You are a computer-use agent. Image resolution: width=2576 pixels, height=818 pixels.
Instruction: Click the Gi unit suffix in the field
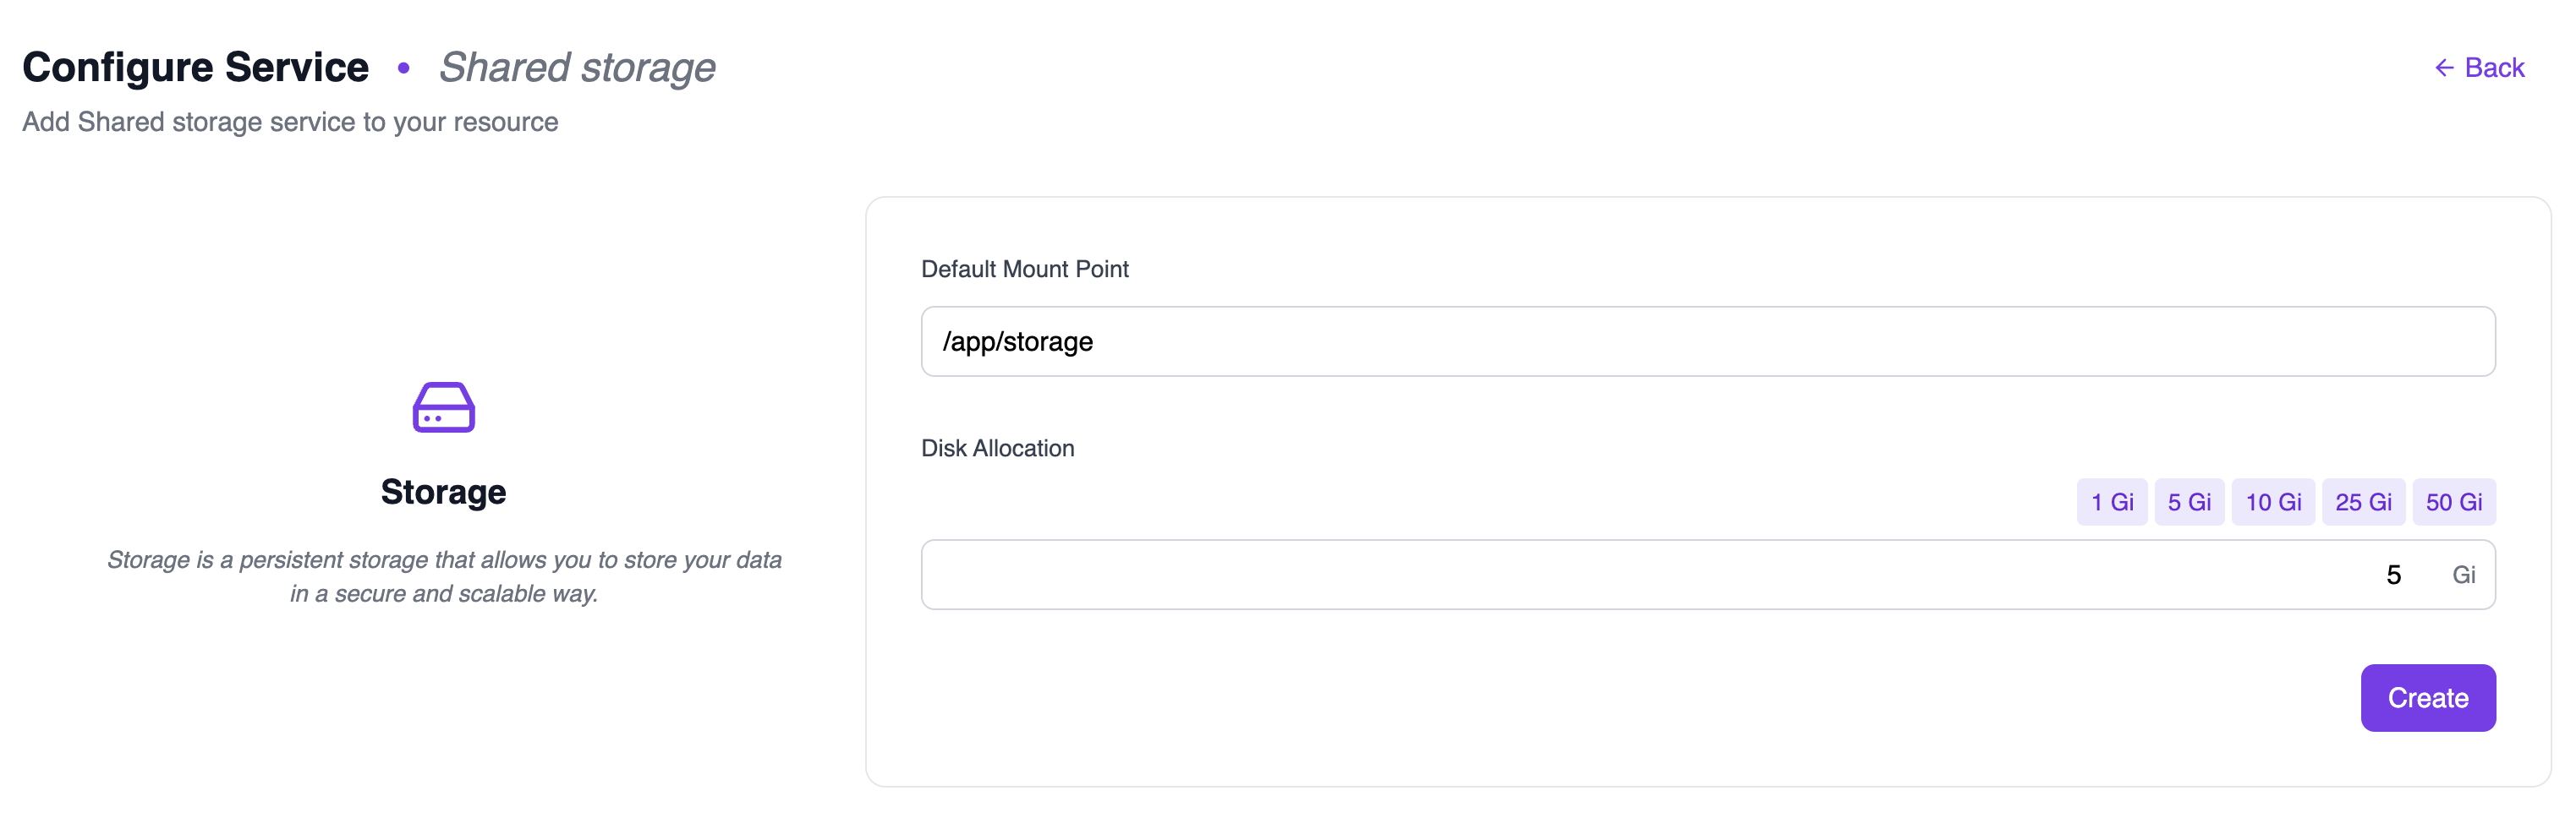coord(2463,575)
